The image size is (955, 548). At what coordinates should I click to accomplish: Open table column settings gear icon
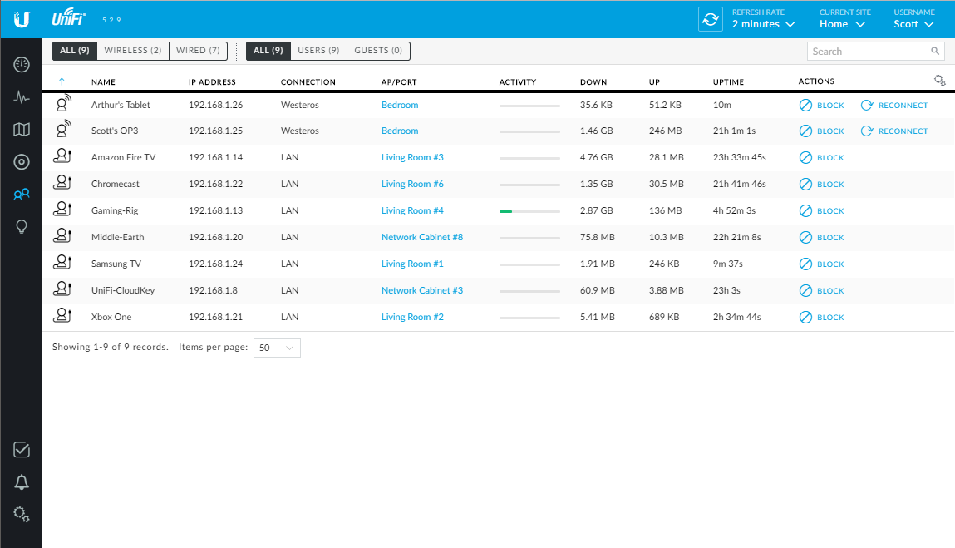(939, 81)
